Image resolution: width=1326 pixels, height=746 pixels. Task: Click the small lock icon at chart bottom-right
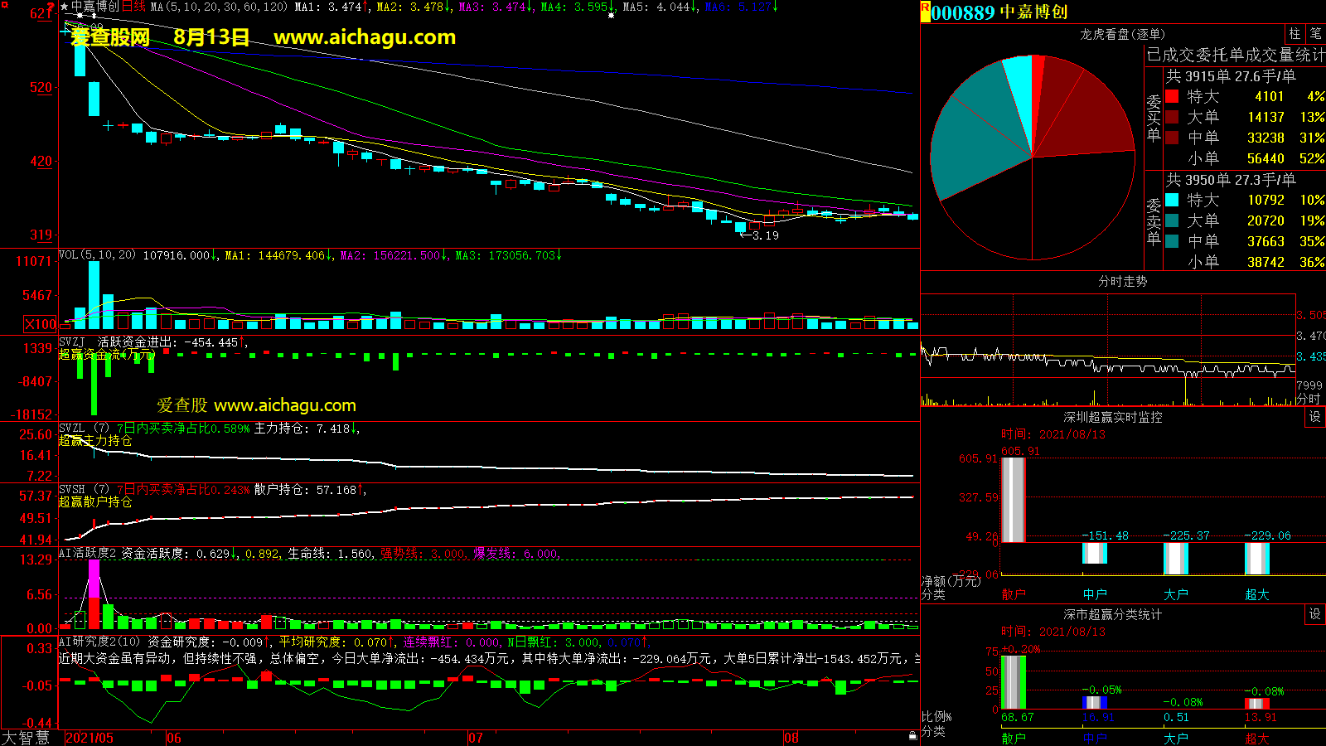912,735
